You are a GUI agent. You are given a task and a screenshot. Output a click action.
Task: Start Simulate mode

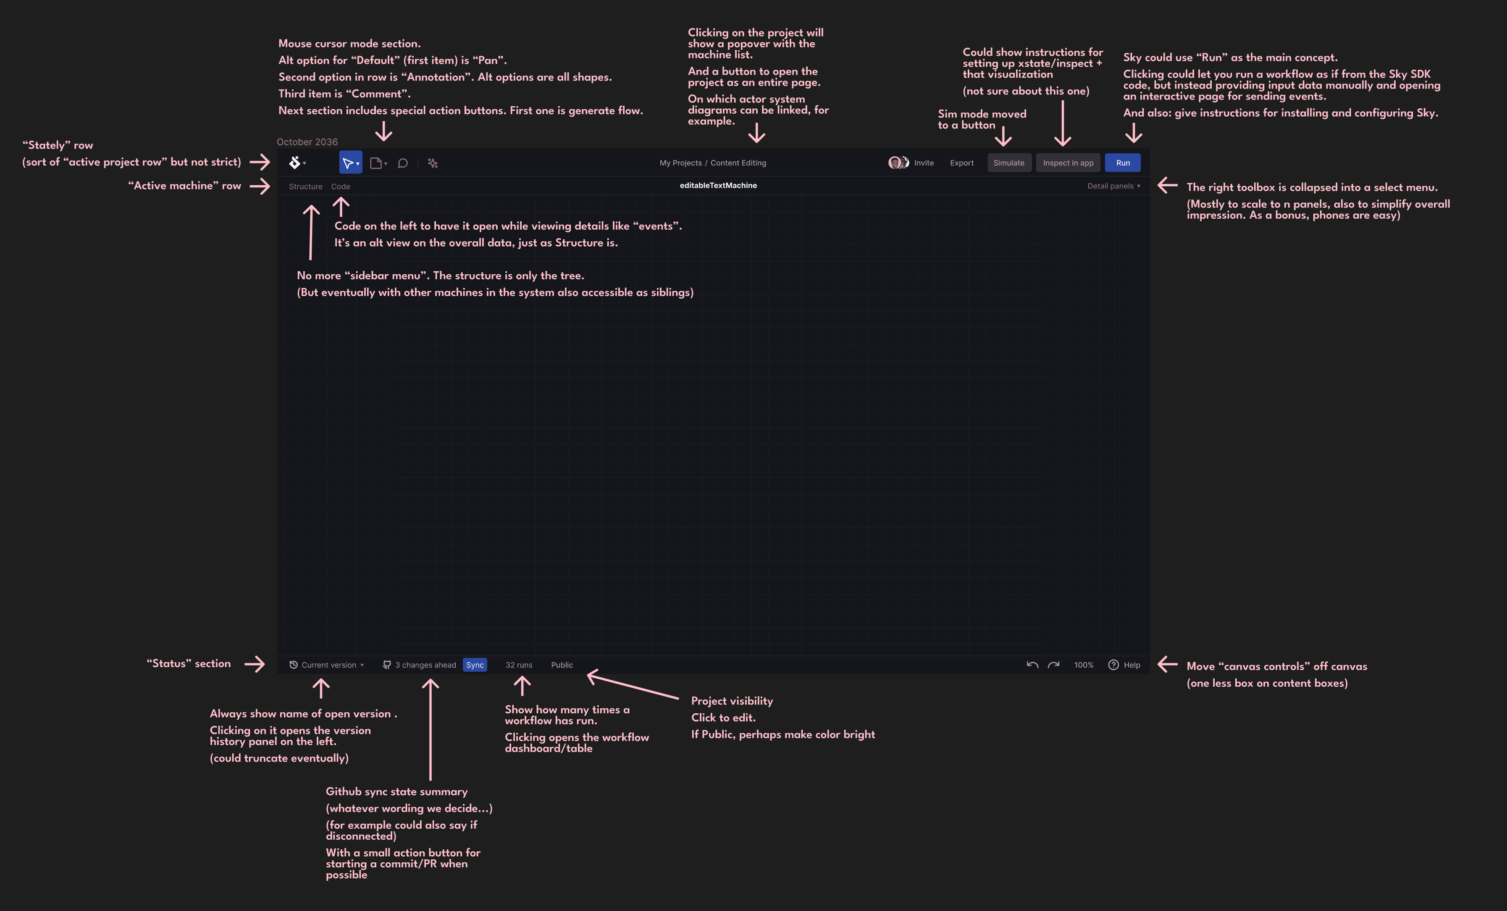pyautogui.click(x=1009, y=162)
